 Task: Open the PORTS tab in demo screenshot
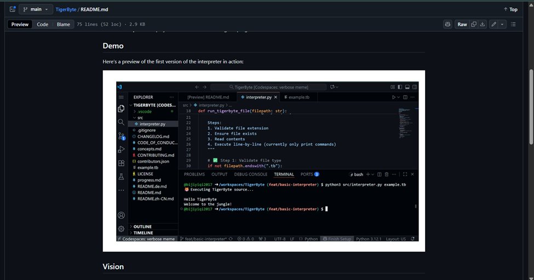tap(309, 174)
